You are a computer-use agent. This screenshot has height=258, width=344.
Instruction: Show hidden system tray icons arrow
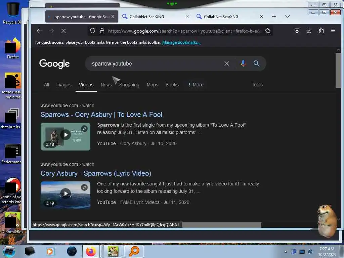coord(286,252)
